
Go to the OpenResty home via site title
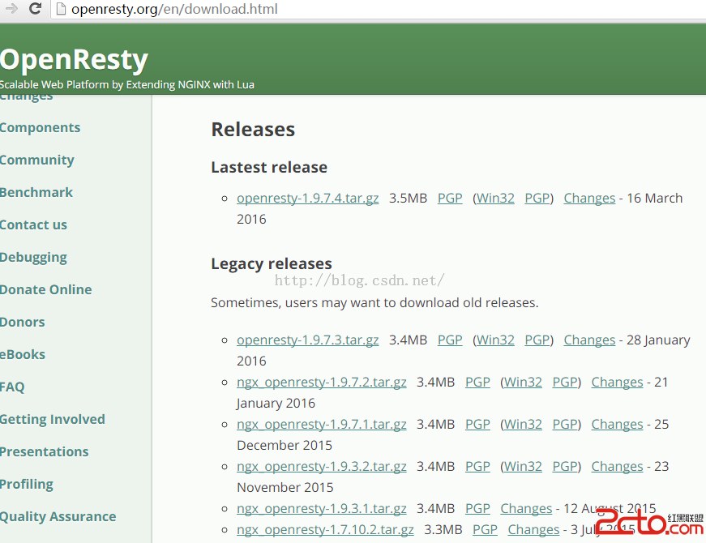[74, 59]
